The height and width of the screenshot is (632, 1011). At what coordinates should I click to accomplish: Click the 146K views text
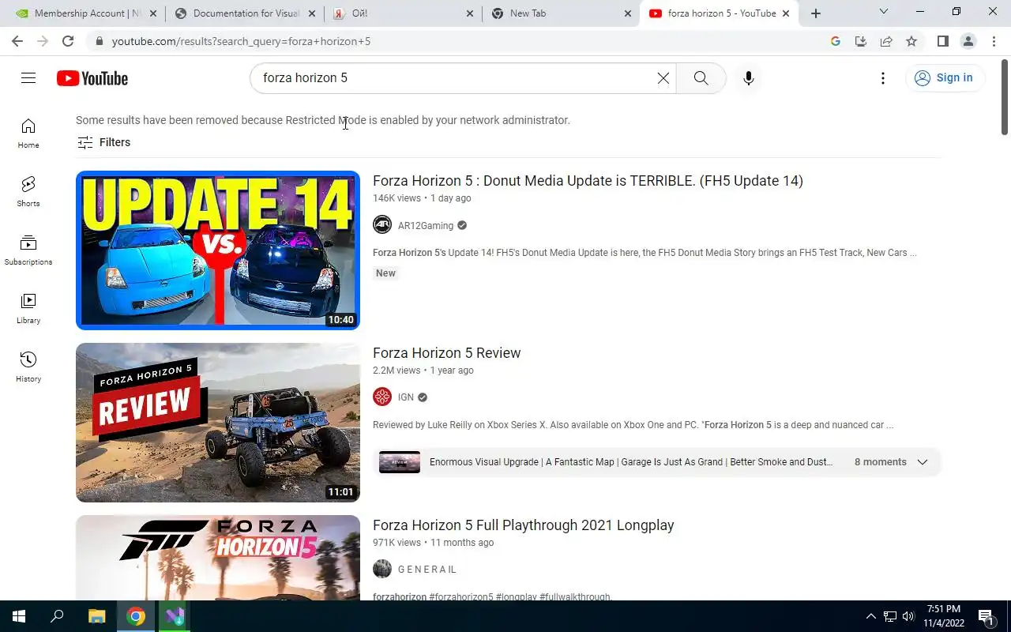pyautogui.click(x=397, y=198)
